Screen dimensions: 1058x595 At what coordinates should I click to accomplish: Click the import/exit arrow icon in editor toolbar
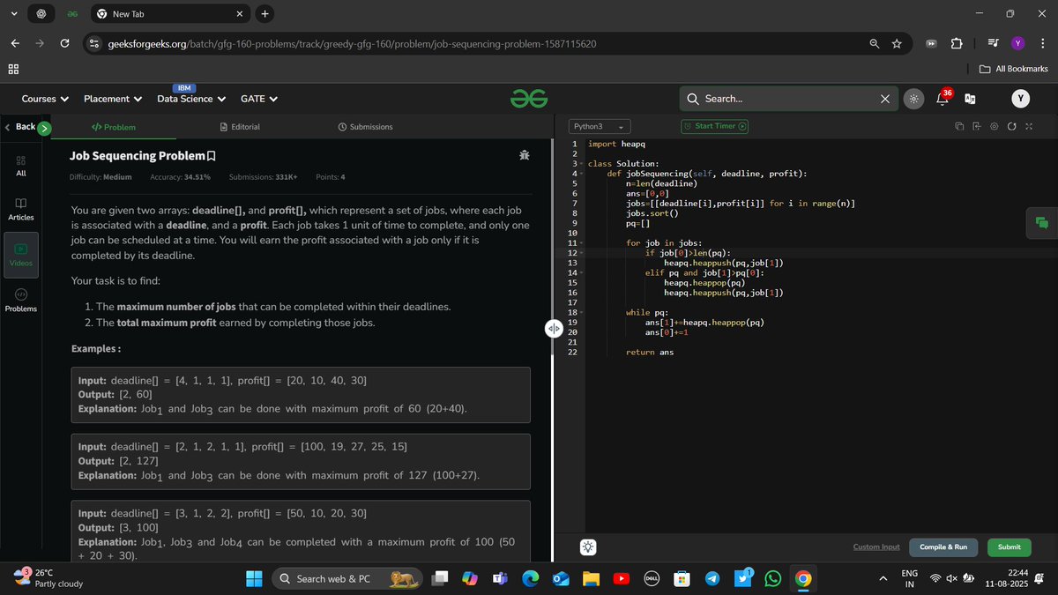point(976,127)
